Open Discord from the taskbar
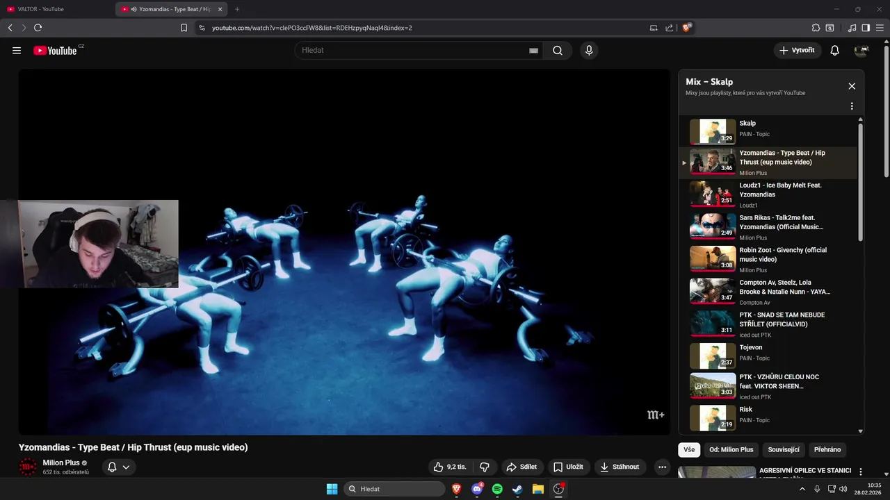 tap(477, 489)
